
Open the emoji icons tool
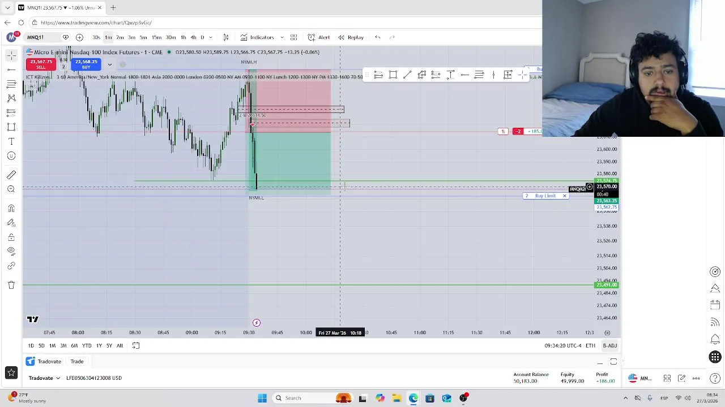pyautogui.click(x=11, y=156)
